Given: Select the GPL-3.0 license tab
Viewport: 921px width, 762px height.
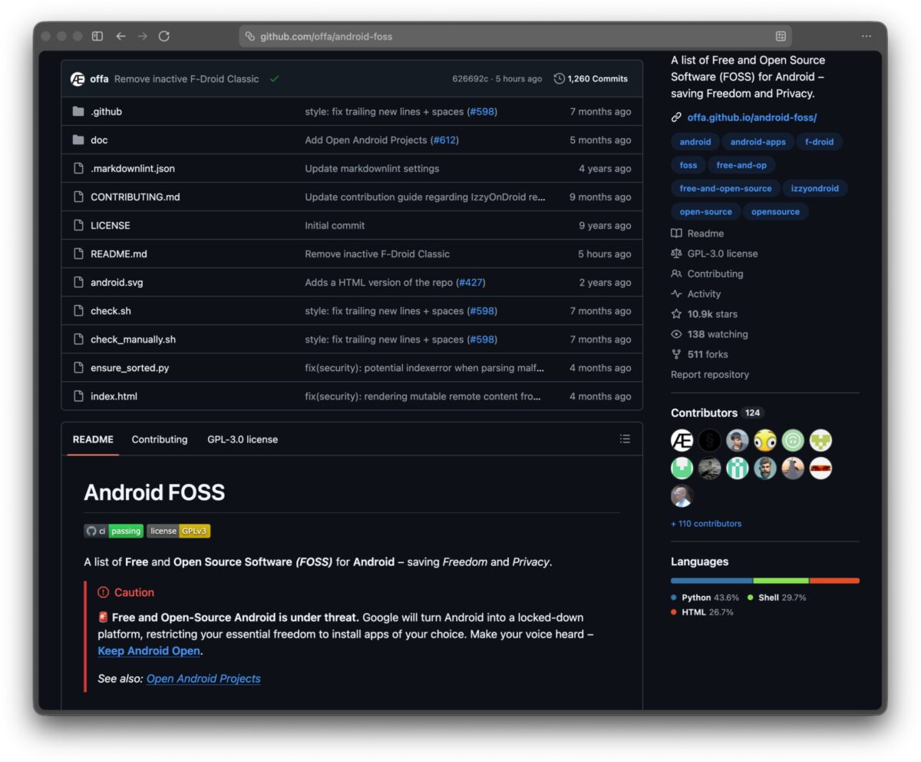Looking at the screenshot, I should [243, 439].
